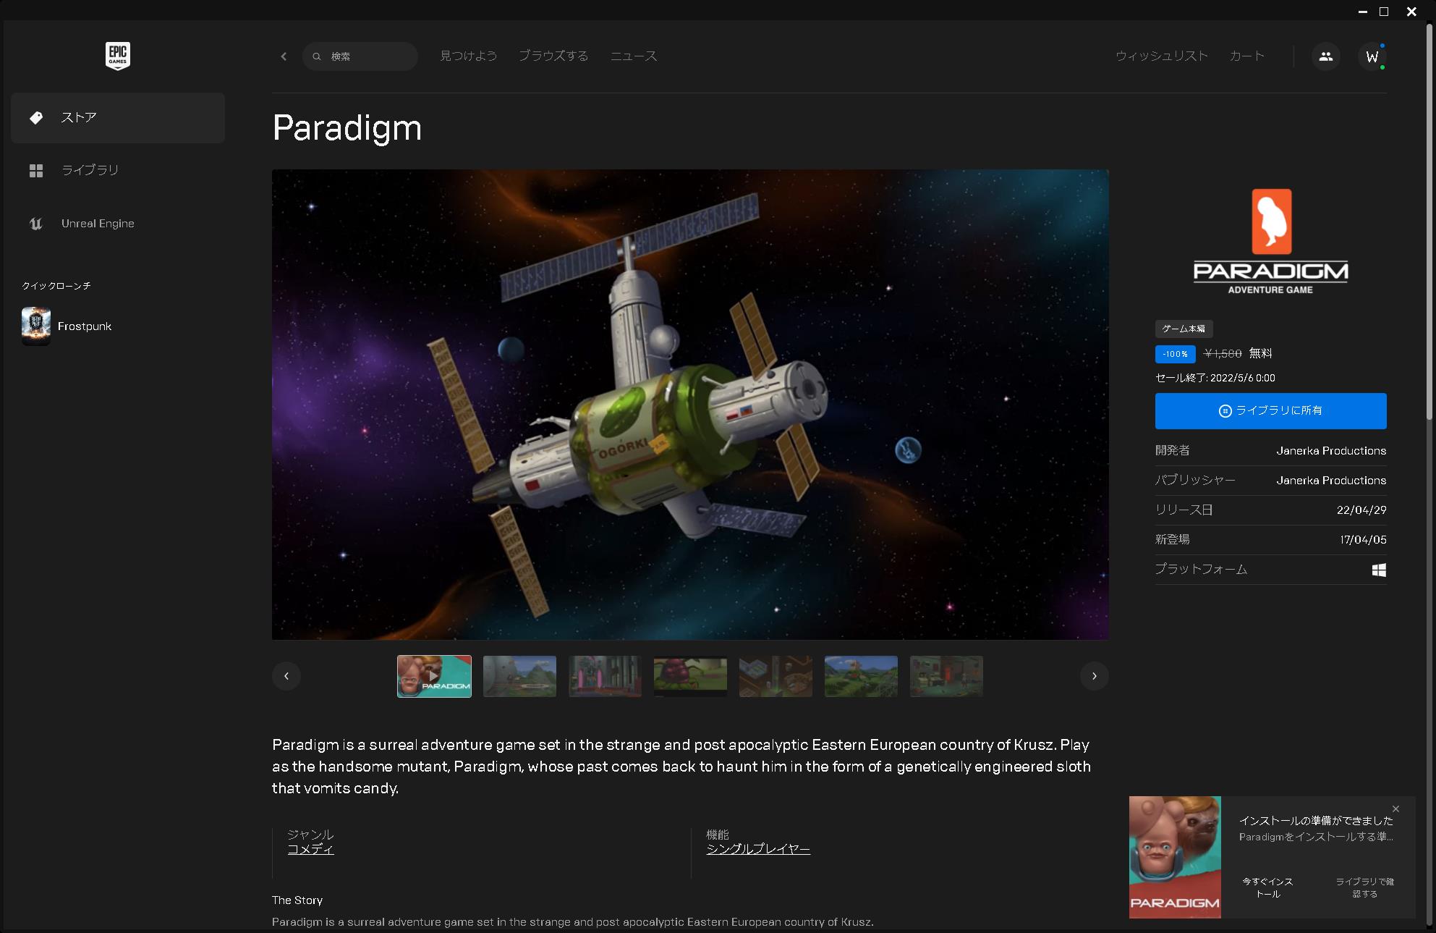Screen dimensions: 1436x933
Task: Open the W account profile avatar
Action: tap(1372, 56)
